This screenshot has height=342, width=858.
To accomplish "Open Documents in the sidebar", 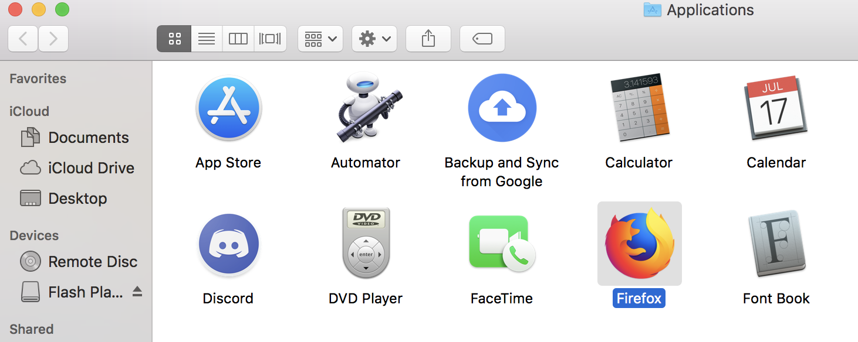I will tap(75, 138).
